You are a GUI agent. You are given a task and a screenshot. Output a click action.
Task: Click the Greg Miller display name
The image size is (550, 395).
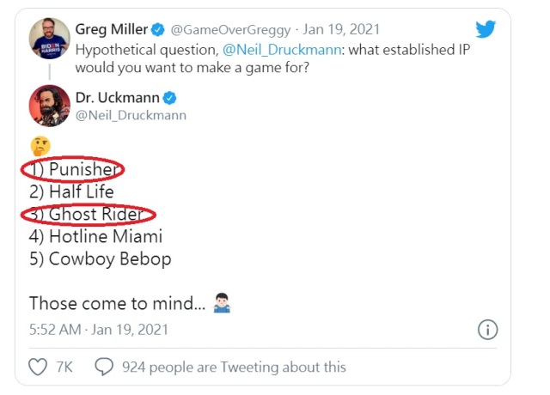pos(111,30)
